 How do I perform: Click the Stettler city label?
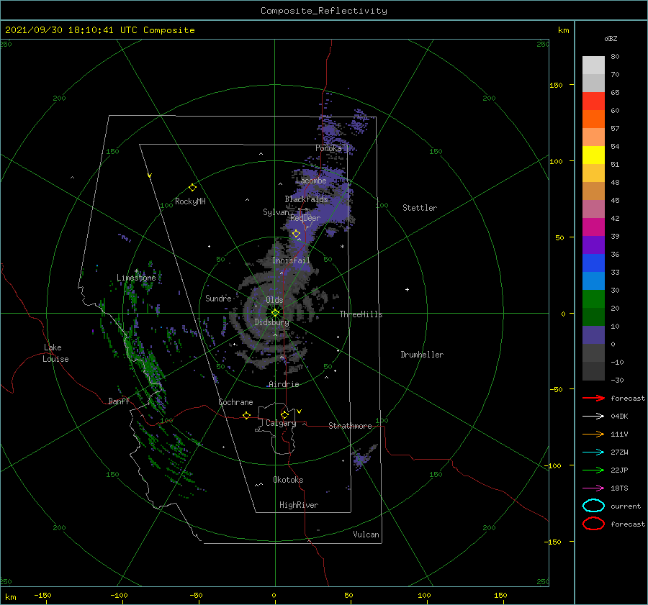(x=420, y=208)
